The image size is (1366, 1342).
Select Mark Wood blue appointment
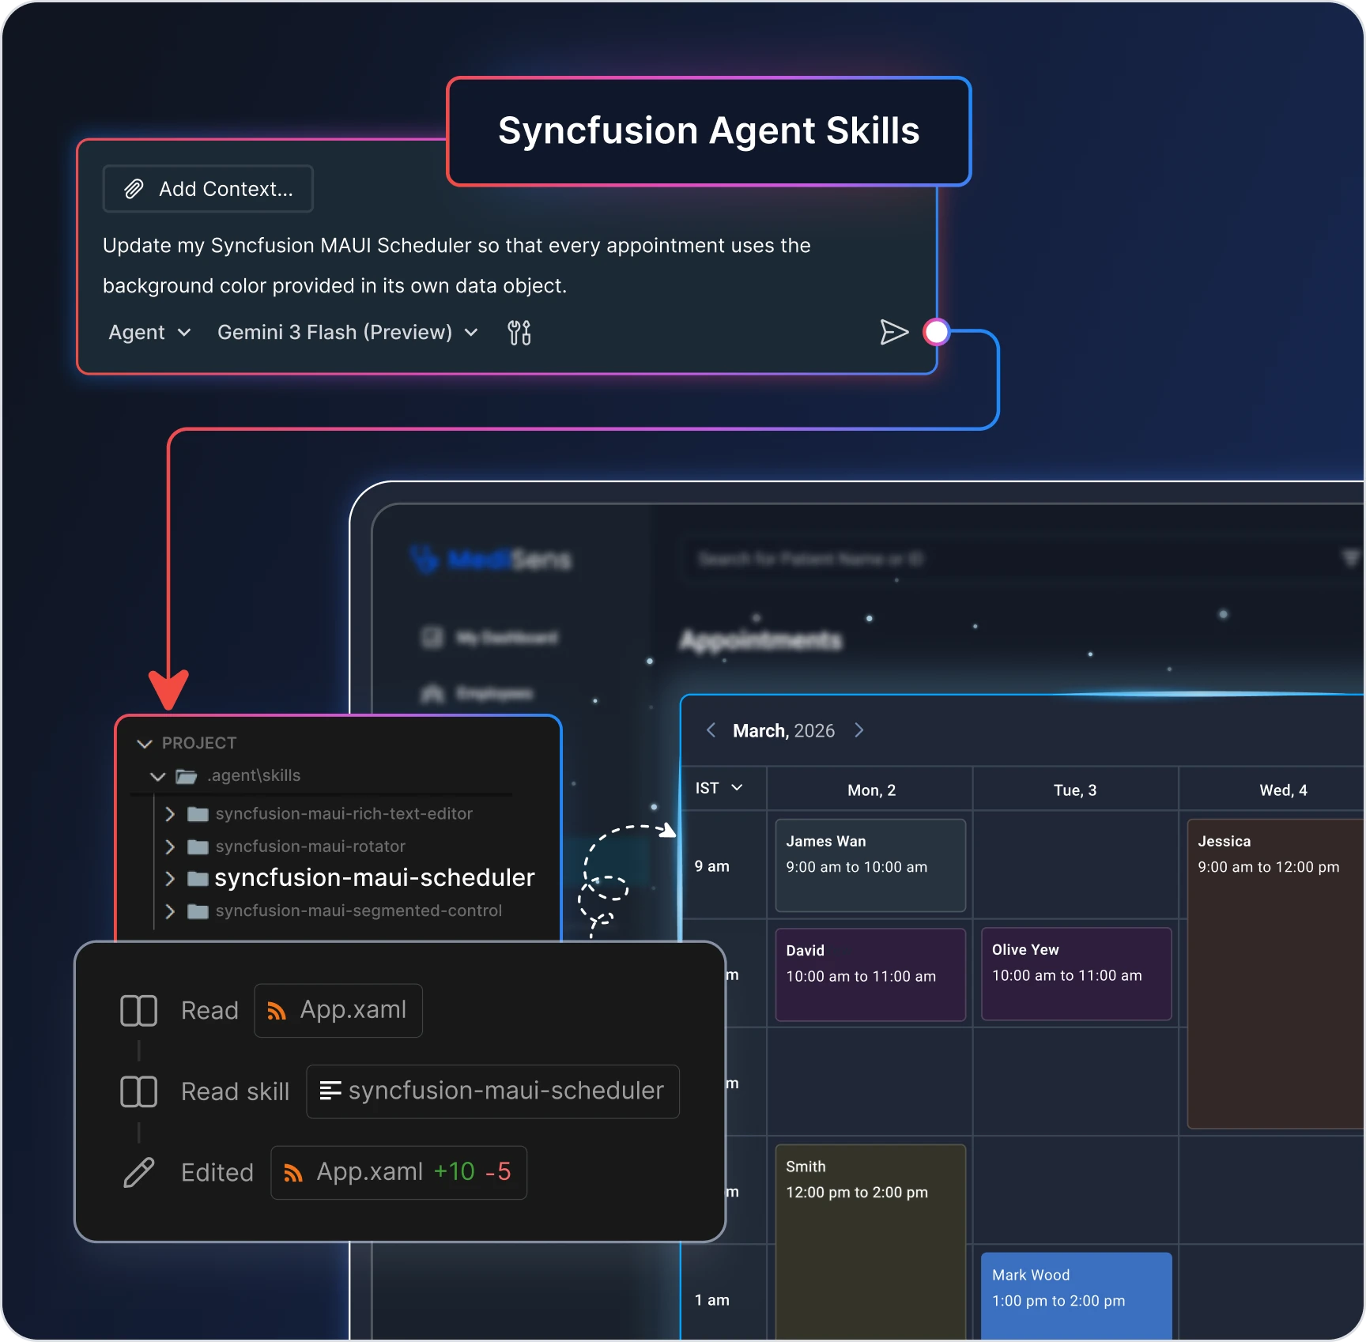coord(1076,1295)
